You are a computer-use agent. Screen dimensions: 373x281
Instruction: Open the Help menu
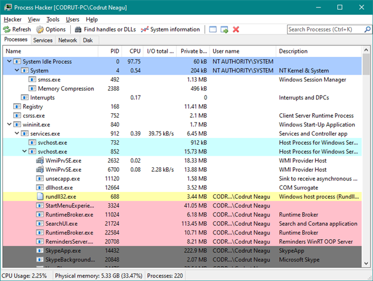tap(92, 20)
